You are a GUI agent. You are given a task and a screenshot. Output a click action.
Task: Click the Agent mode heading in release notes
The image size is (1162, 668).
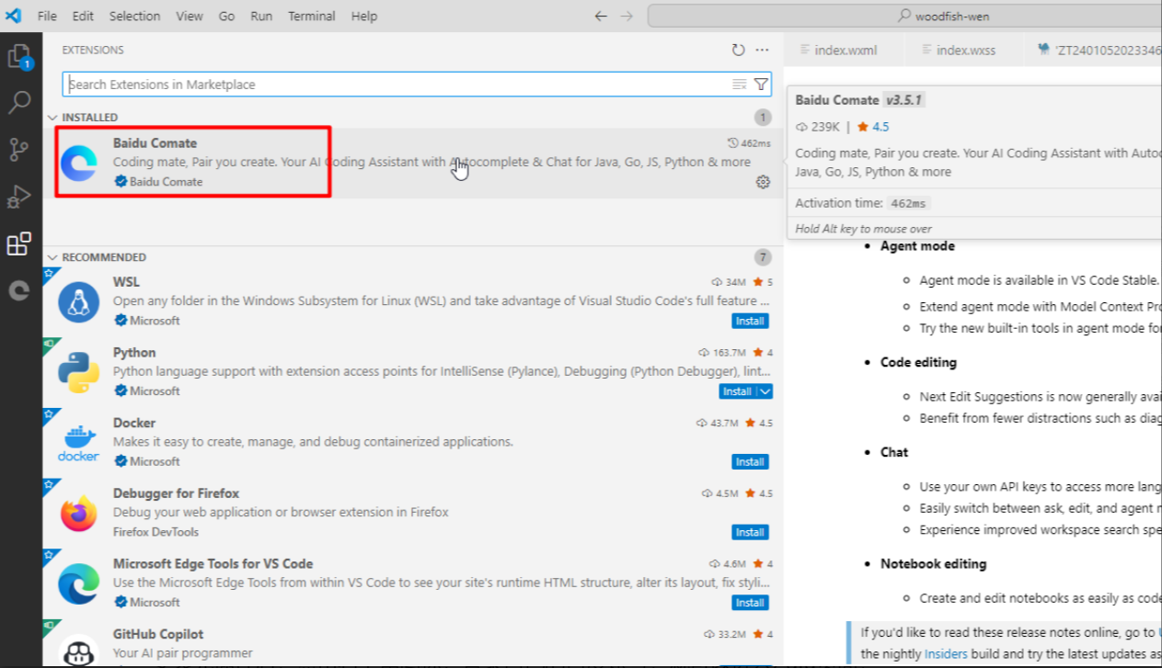pos(917,246)
